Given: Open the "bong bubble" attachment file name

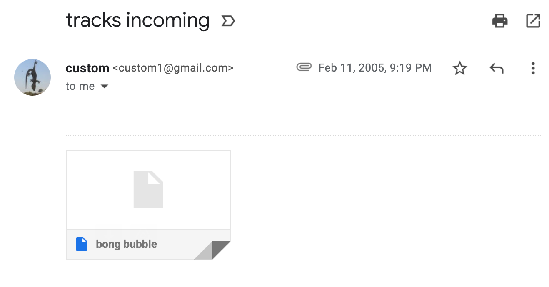Looking at the screenshot, I should pyautogui.click(x=126, y=244).
